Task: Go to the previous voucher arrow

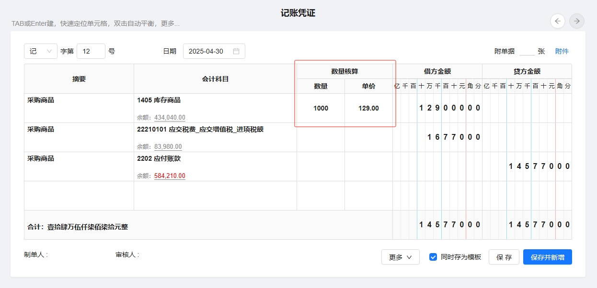Action: pyautogui.click(x=558, y=21)
